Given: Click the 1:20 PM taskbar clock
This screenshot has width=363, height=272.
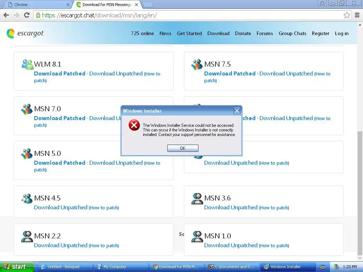Looking at the screenshot, I should 350,267.
